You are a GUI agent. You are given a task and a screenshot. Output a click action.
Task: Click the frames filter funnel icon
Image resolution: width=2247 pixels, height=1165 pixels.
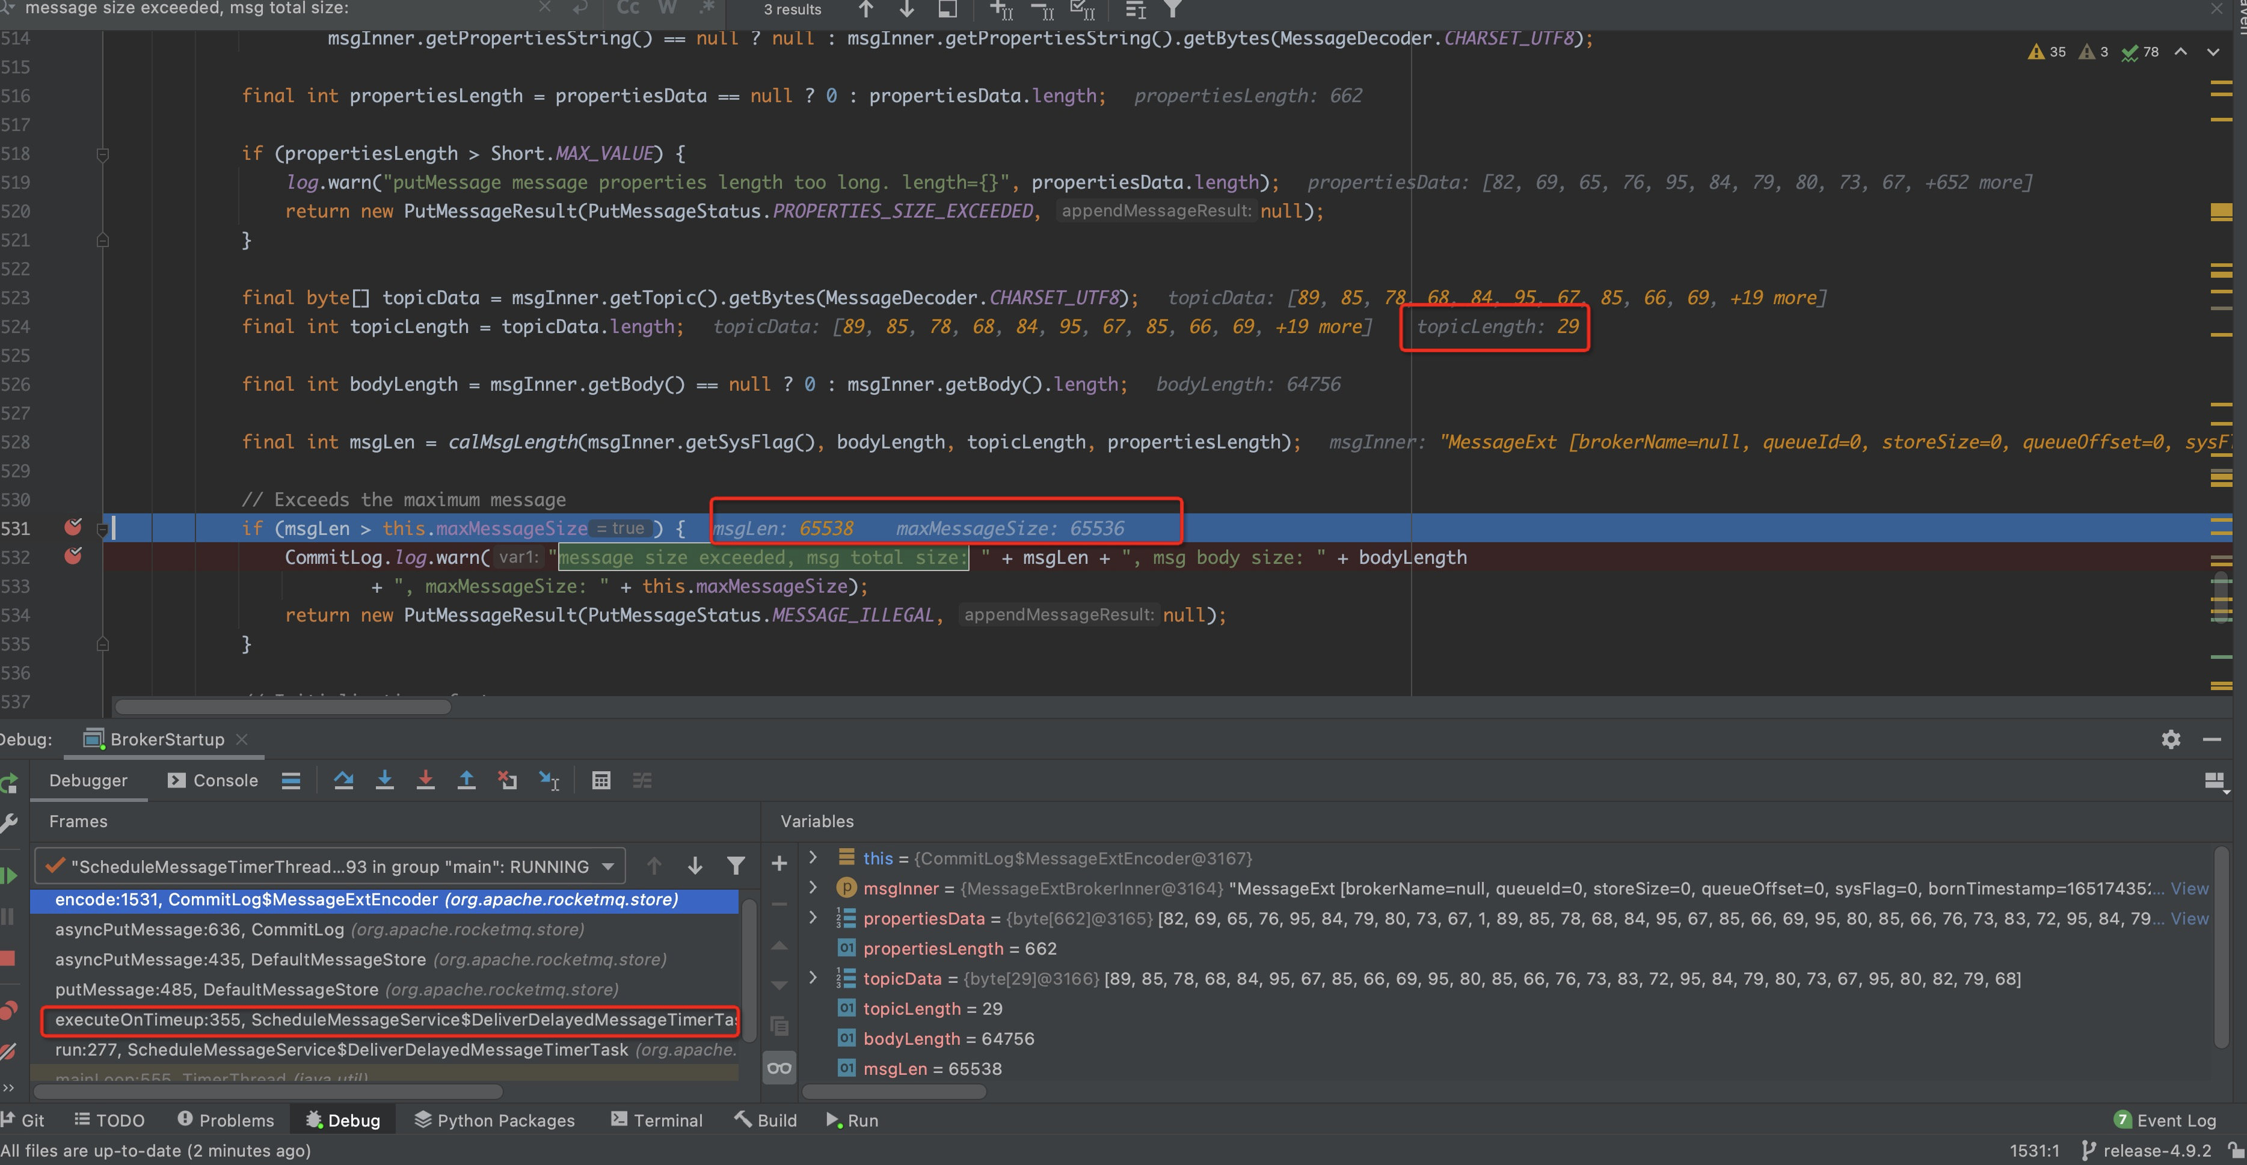tap(736, 866)
